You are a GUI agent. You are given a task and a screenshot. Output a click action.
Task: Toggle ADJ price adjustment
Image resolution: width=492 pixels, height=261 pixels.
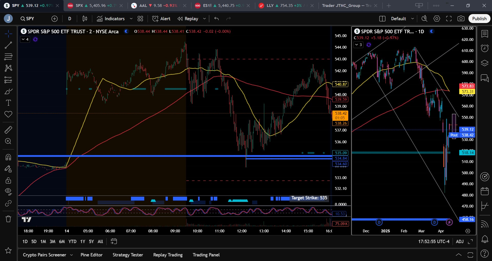point(460,242)
